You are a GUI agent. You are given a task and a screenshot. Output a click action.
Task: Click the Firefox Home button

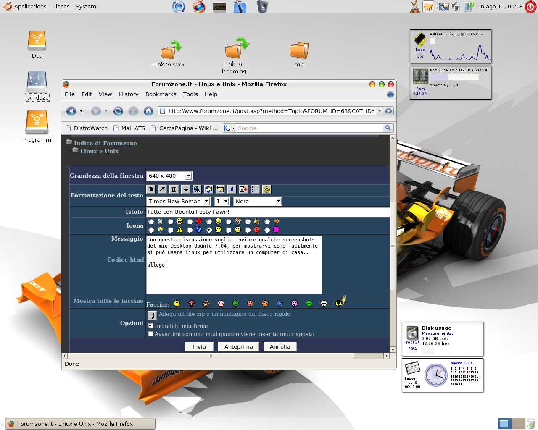tap(148, 111)
